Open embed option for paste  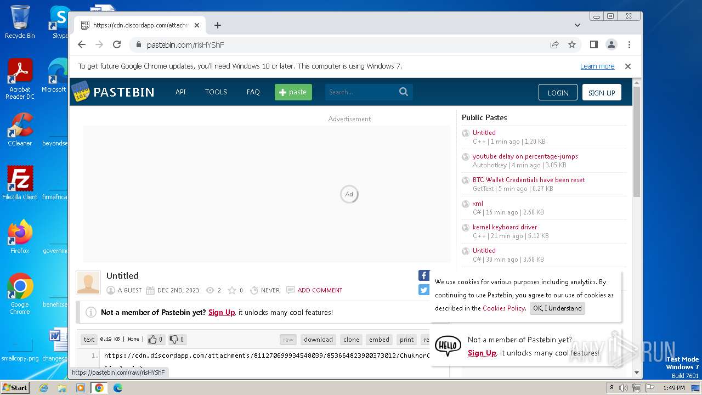(379, 340)
